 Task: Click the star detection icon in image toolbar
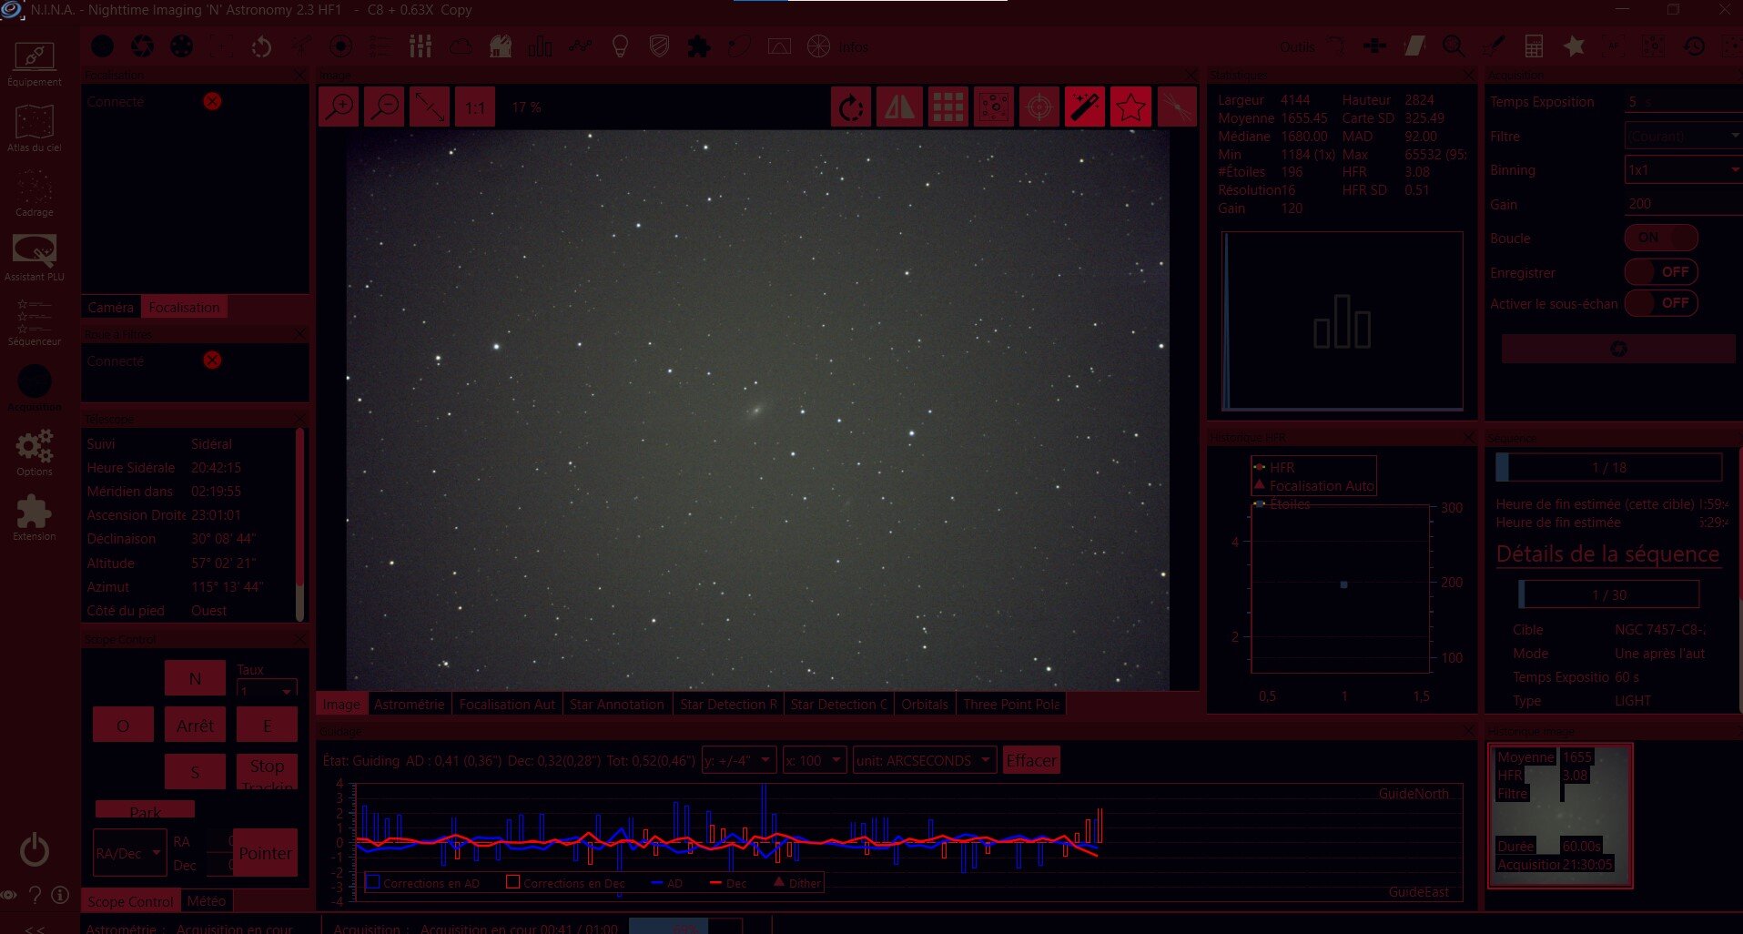(1130, 107)
